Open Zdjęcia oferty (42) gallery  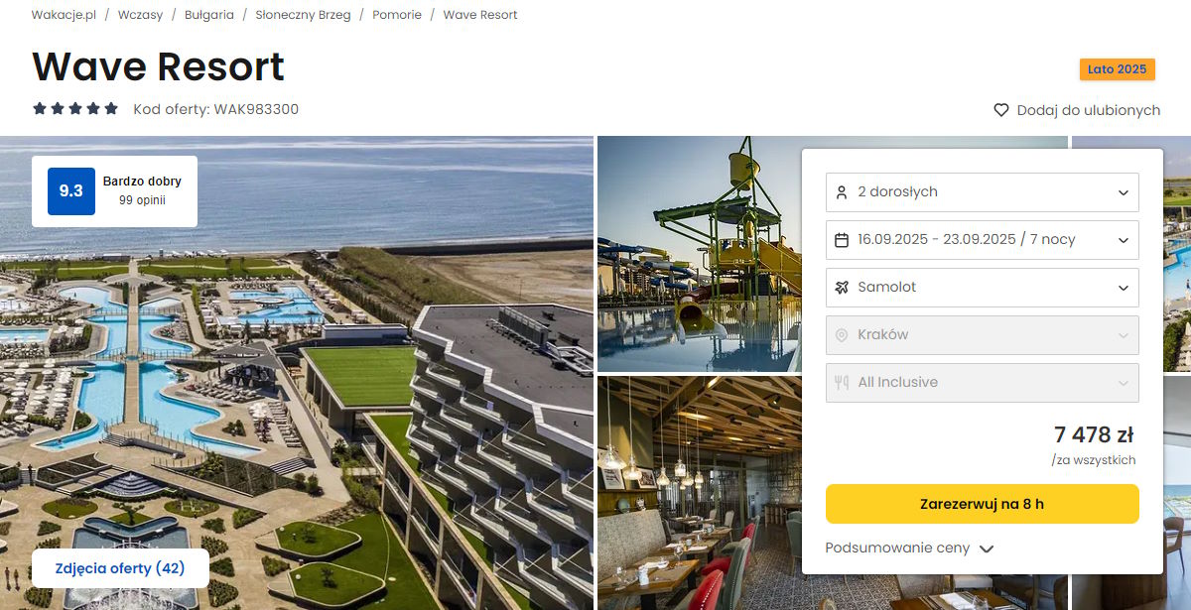tap(120, 568)
